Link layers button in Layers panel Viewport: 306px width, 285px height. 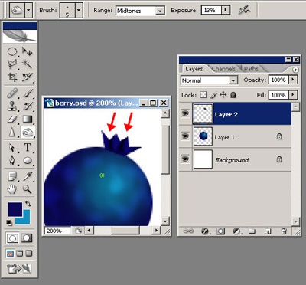coord(188,231)
